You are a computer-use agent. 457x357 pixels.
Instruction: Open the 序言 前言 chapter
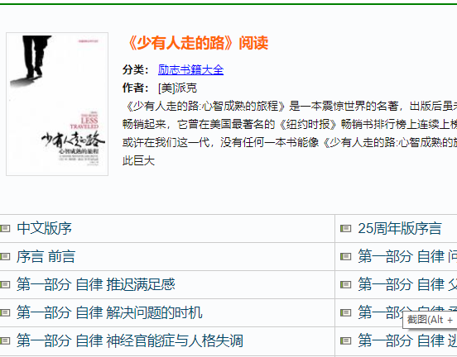tap(46, 257)
